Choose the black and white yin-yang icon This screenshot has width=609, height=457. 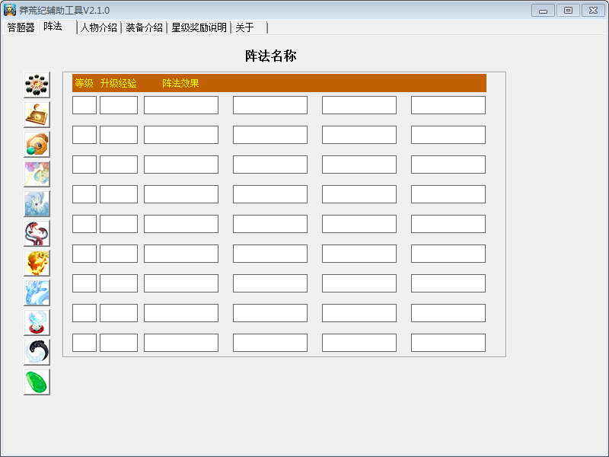point(37,352)
